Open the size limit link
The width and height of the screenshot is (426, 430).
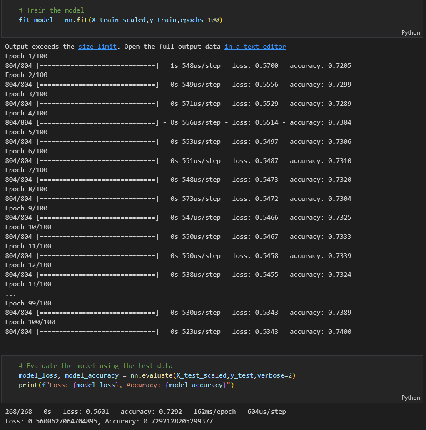(97, 46)
